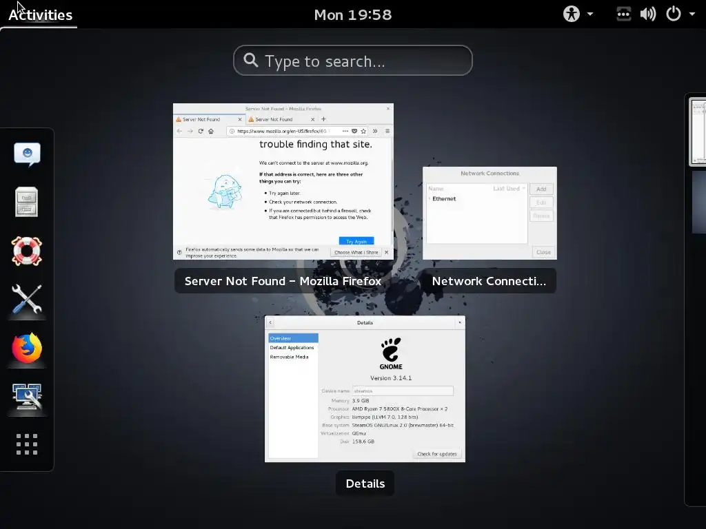Expand the Ethernet row in Network Connections

tap(430, 198)
